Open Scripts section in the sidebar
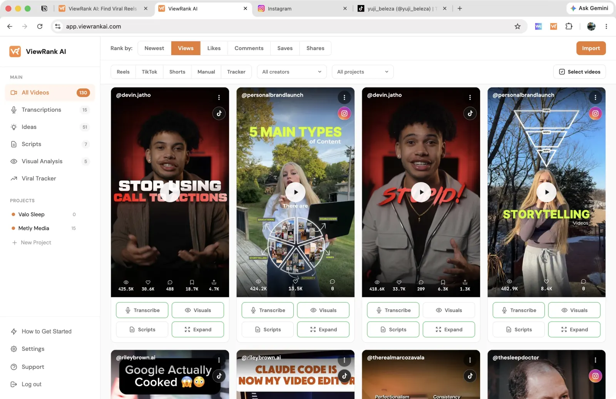Viewport: 616px width, 399px height. click(x=50, y=144)
